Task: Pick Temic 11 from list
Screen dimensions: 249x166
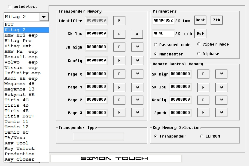Action: click(x=26, y=122)
